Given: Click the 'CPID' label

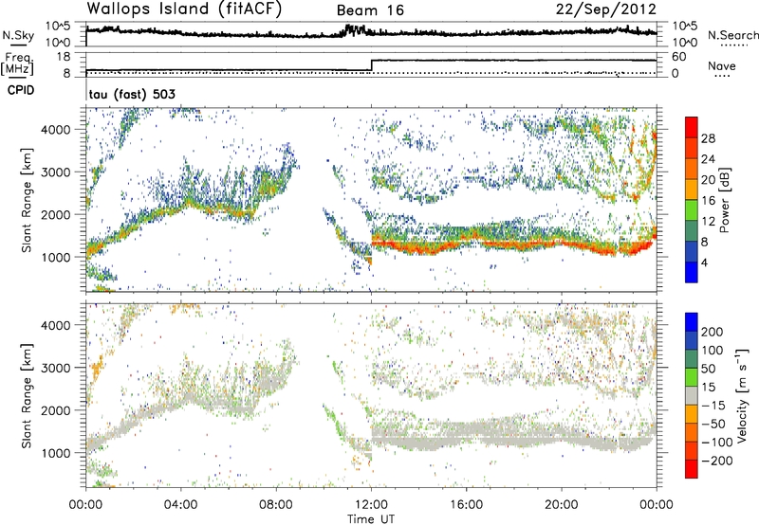Looking at the screenshot, I should click(x=21, y=90).
